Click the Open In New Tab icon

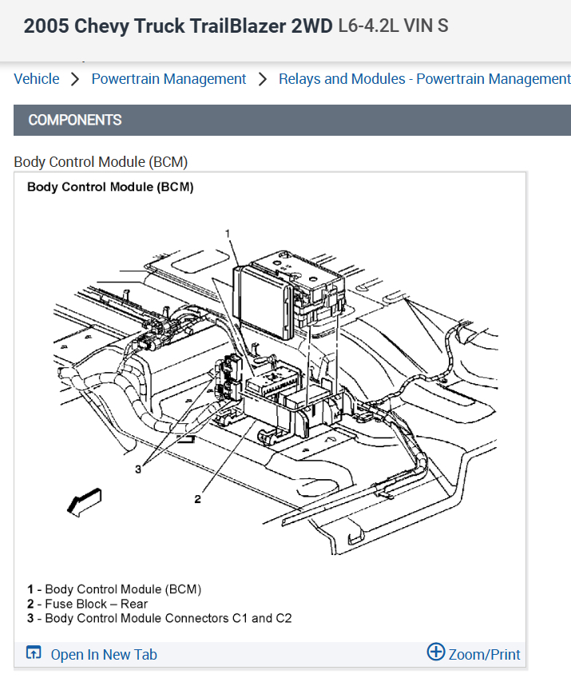34,652
